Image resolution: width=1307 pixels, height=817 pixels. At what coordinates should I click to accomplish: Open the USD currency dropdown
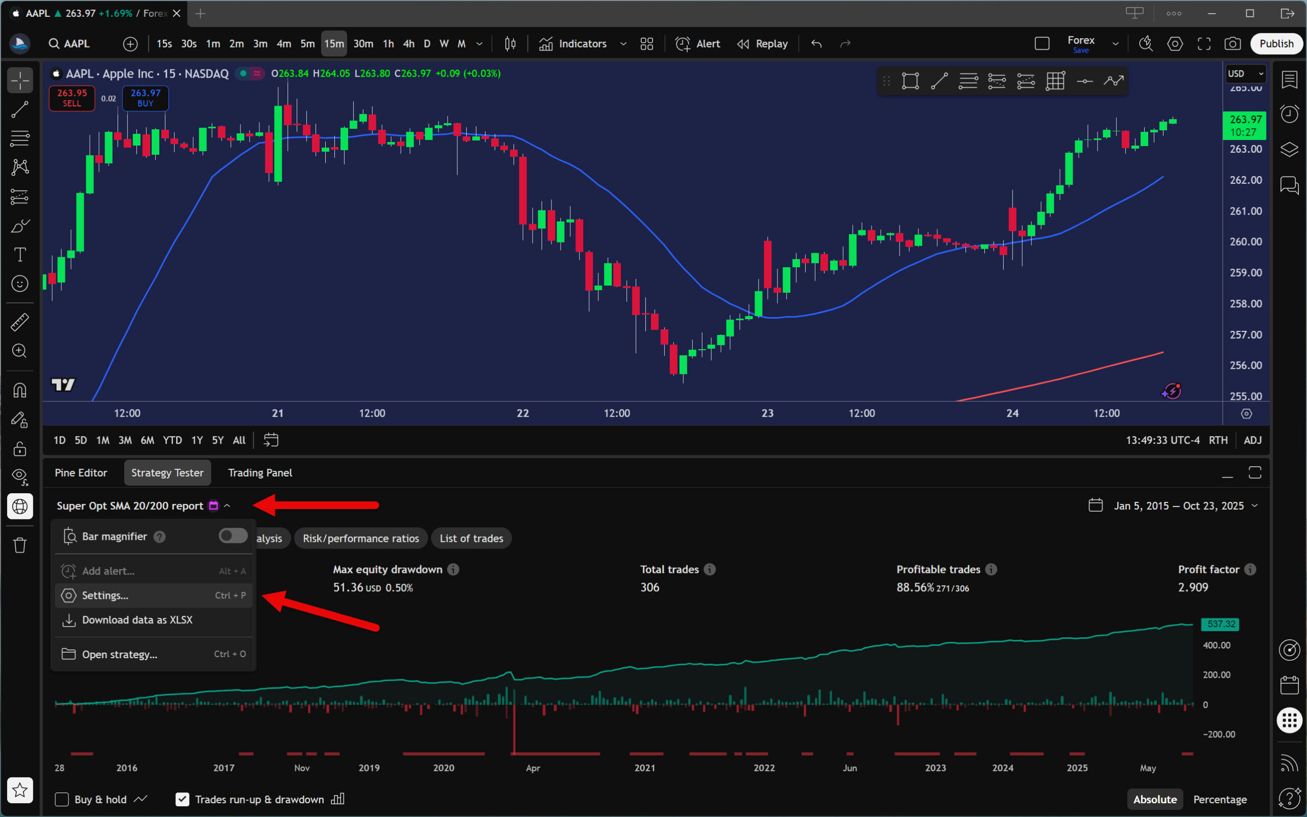pyautogui.click(x=1245, y=74)
